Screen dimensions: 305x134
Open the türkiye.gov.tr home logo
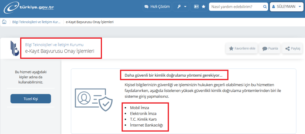click(29, 7)
